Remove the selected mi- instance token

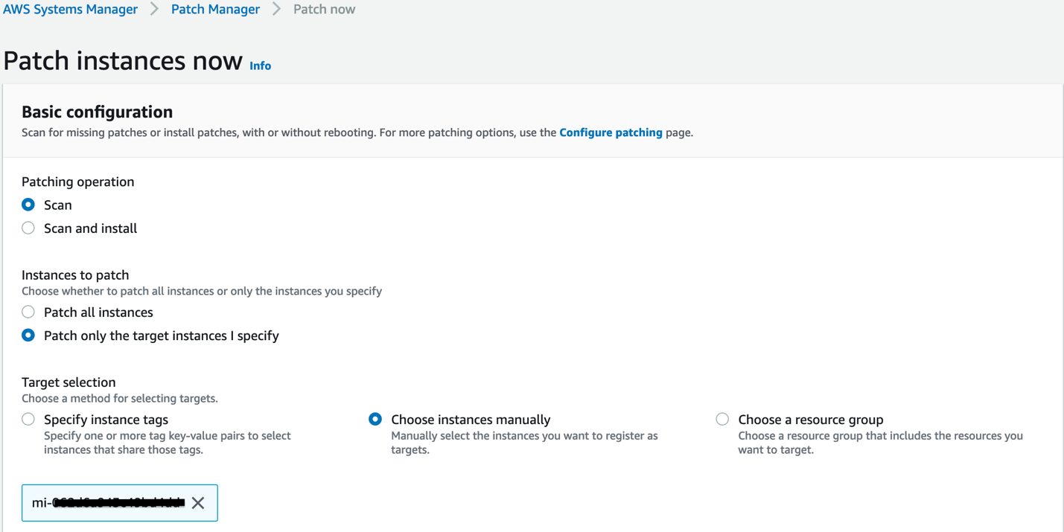(x=198, y=503)
